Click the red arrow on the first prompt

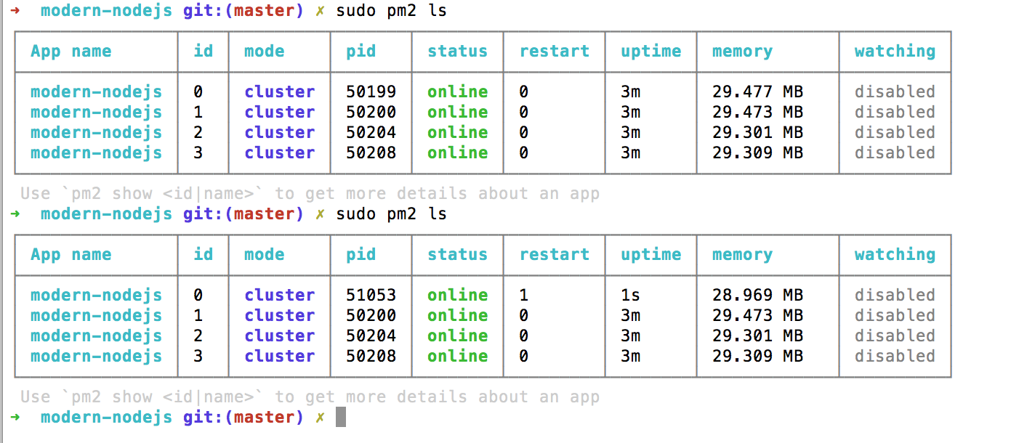pos(15,11)
